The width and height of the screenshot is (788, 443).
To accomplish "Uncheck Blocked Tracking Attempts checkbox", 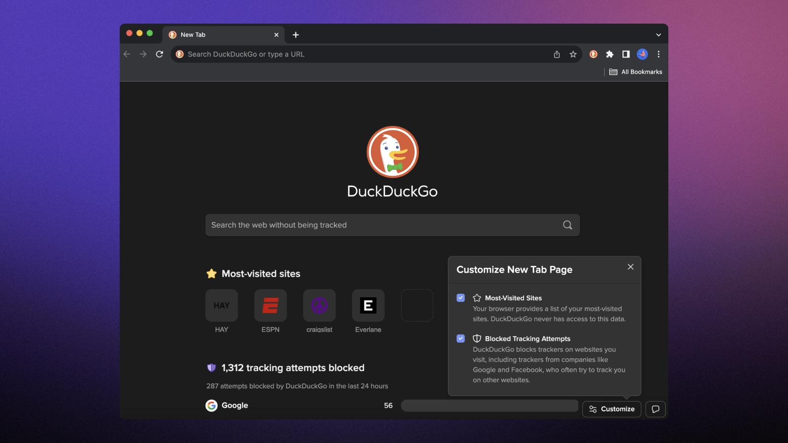I will (x=460, y=339).
